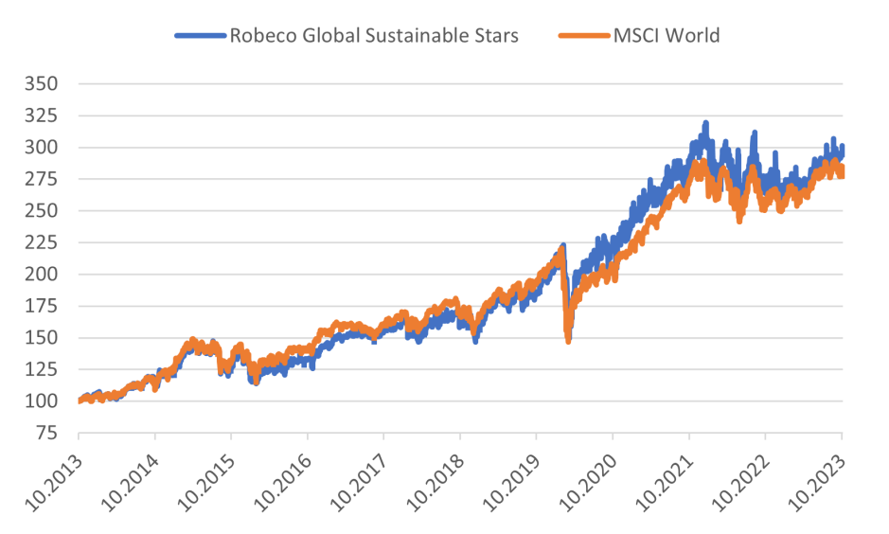Viewport: 889px width, 534px height.
Task: Click the Robeco Global Sustainable Stars legend label
Action: pyautogui.click(x=374, y=36)
